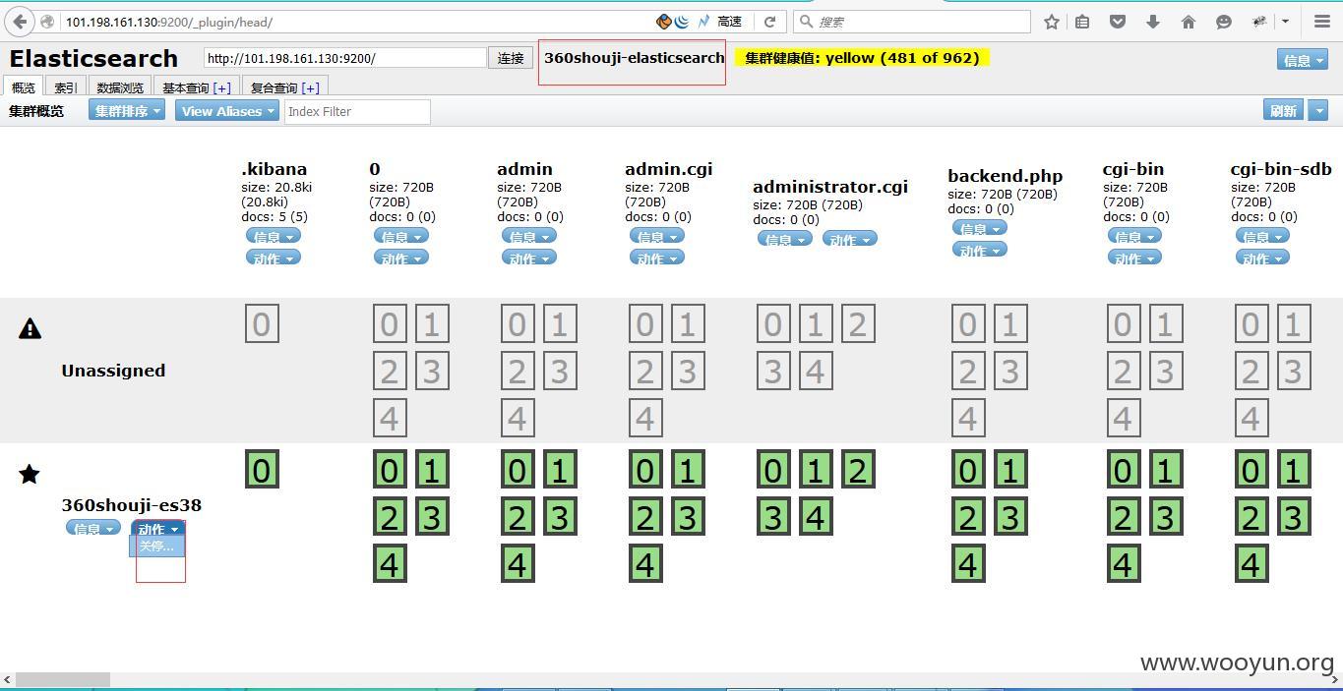Open the downloads arrow icon
Viewport: 1343px width, 691px height.
click(1153, 22)
